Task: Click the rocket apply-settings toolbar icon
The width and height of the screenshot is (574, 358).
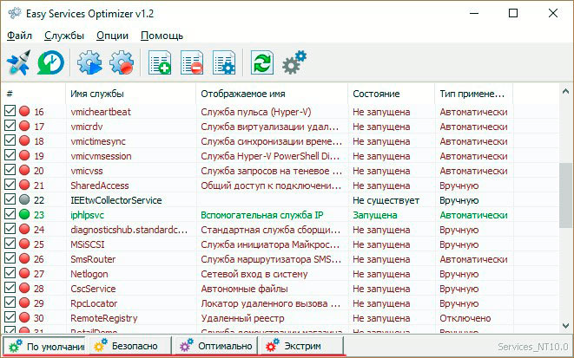Action: pos(18,63)
